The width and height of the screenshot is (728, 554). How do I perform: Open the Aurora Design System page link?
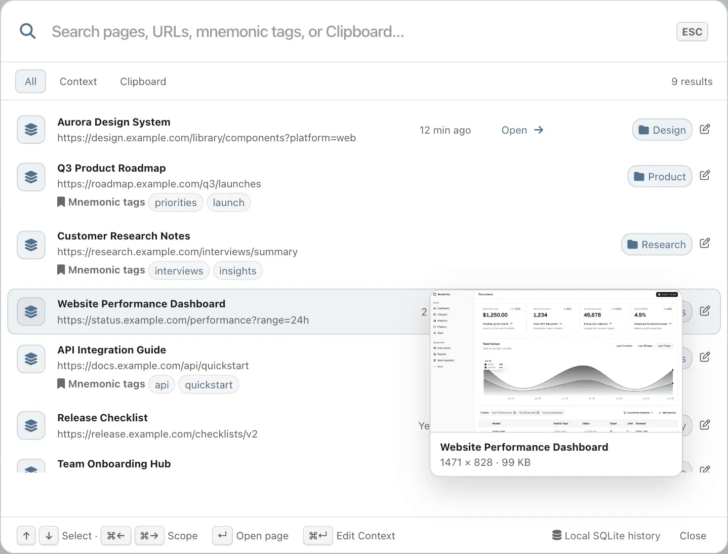[x=522, y=130]
